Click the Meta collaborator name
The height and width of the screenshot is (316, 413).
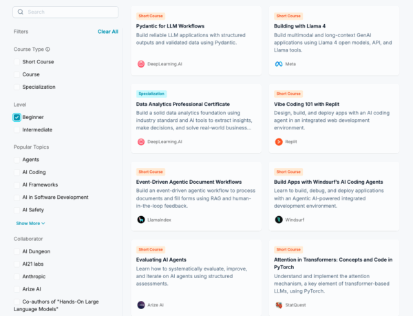[290, 64]
